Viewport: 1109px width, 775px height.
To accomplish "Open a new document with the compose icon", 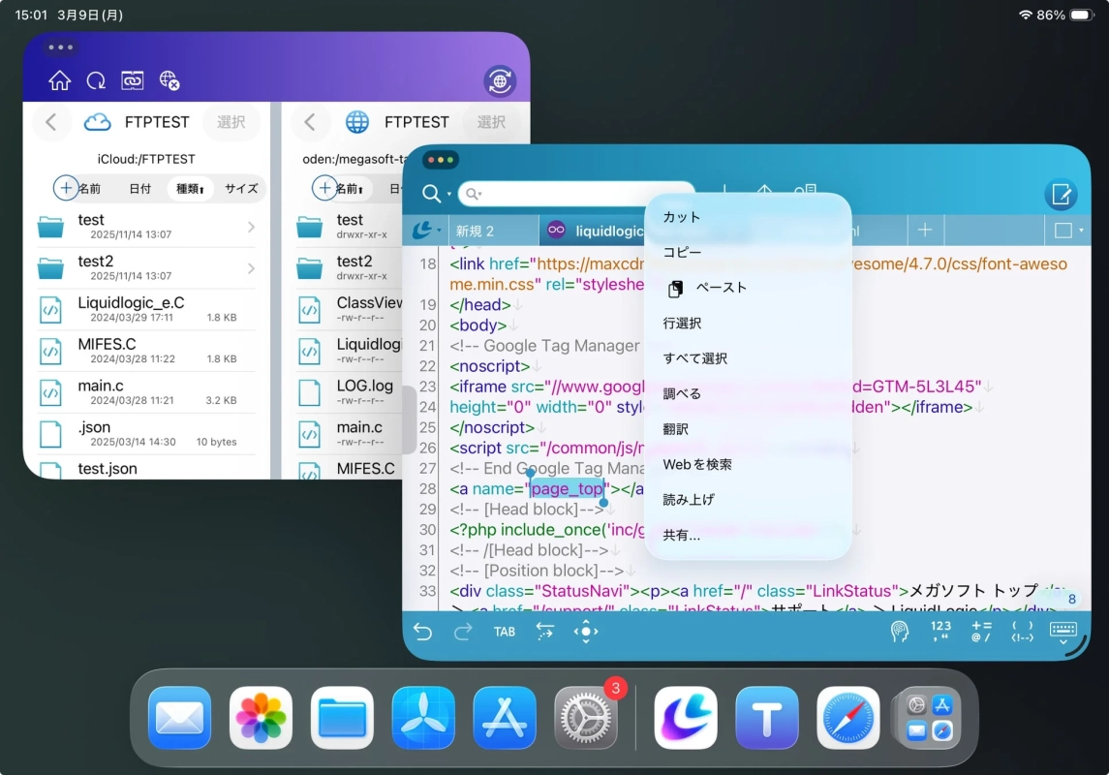I will (x=1061, y=194).
